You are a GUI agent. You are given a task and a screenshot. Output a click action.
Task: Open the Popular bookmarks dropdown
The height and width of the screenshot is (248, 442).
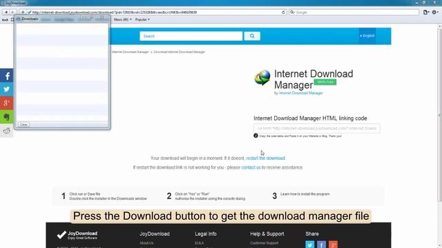(x=142, y=20)
